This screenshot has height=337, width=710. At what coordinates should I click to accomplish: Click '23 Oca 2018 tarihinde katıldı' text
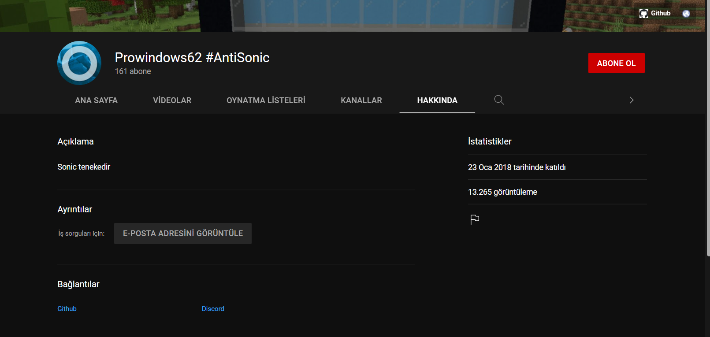tap(517, 167)
